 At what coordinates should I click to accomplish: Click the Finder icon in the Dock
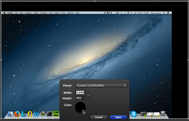pos(10,114)
